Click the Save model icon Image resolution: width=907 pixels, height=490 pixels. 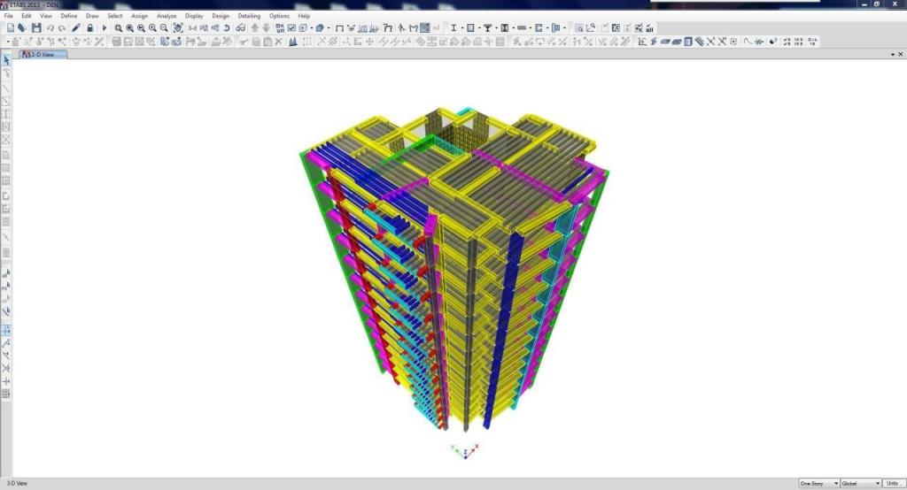tap(35, 28)
